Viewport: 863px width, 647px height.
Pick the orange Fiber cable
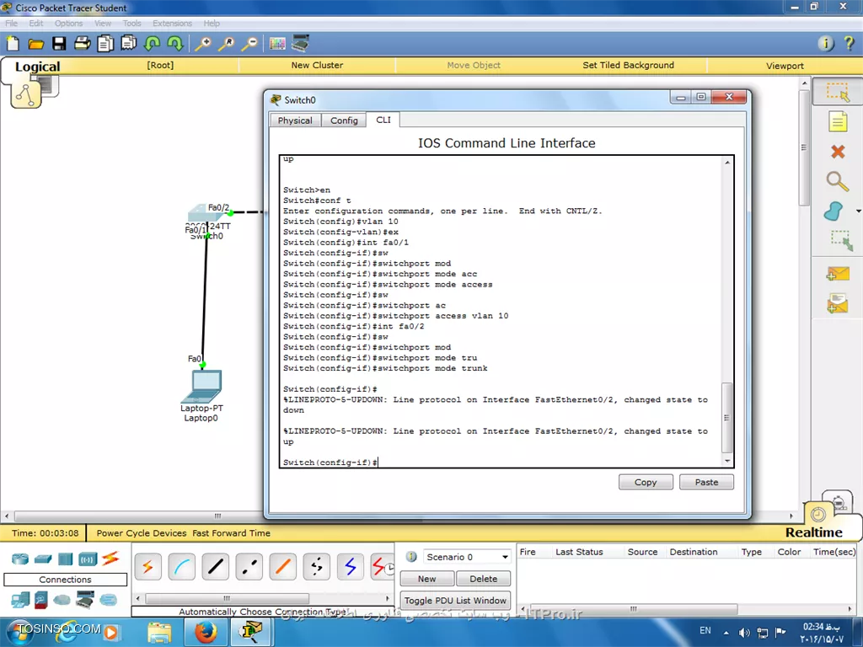283,567
